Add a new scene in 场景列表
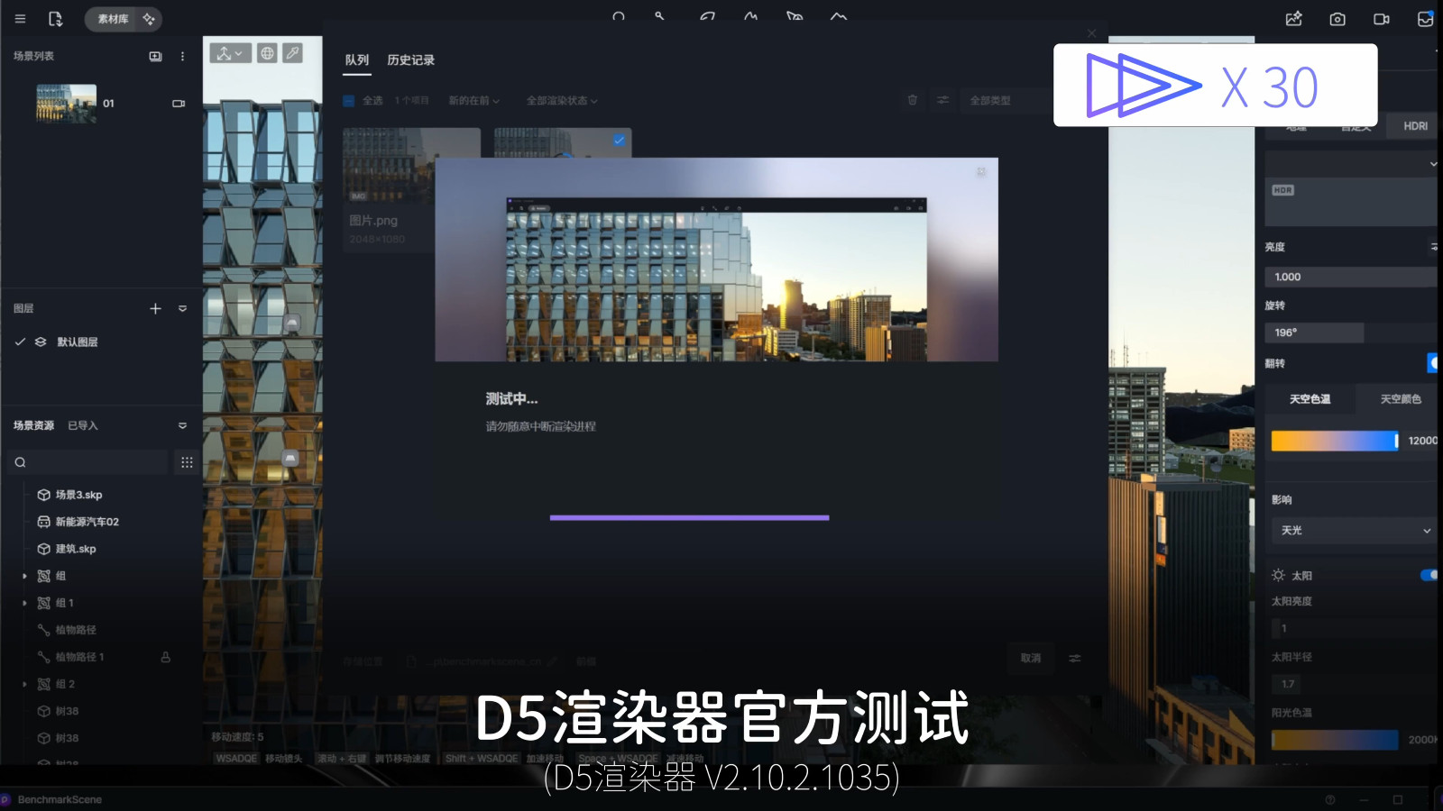 point(155,56)
